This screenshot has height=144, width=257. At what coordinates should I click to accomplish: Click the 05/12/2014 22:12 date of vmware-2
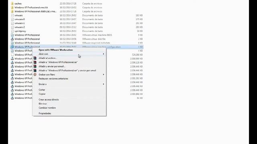pyautogui.click(x=68, y=27)
